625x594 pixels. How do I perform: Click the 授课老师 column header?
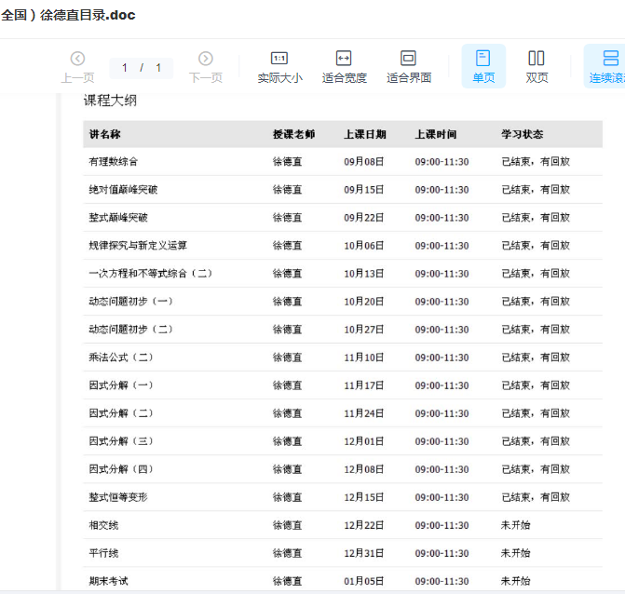tap(293, 134)
